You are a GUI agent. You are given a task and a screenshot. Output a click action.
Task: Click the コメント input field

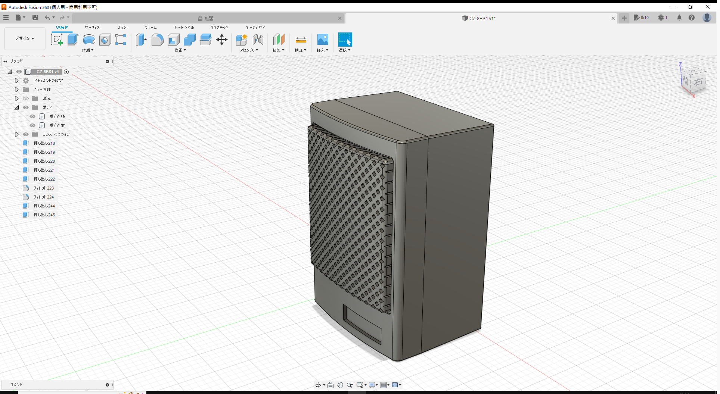coord(56,385)
